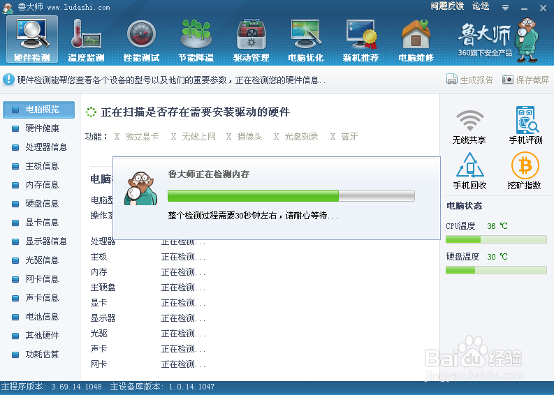Screen dimensions: 554x395
Task: Open the 论坛 forum link
Action: click(x=481, y=6)
